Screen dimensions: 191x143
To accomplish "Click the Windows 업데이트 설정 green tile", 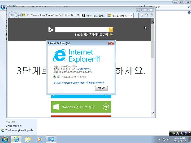I will pos(81,107).
